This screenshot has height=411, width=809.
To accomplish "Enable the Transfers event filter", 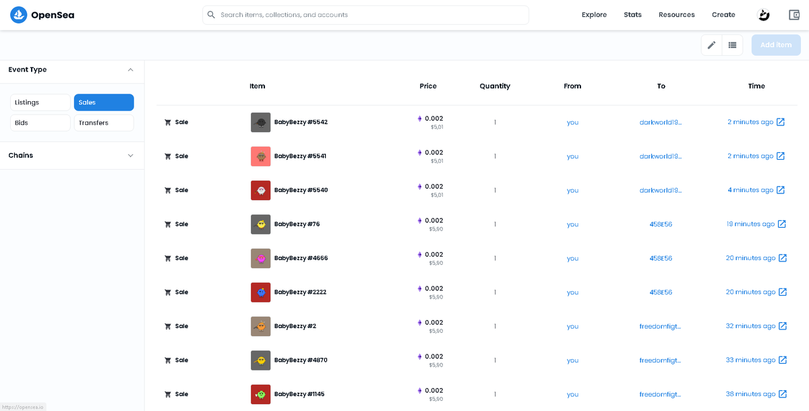I will (x=104, y=123).
